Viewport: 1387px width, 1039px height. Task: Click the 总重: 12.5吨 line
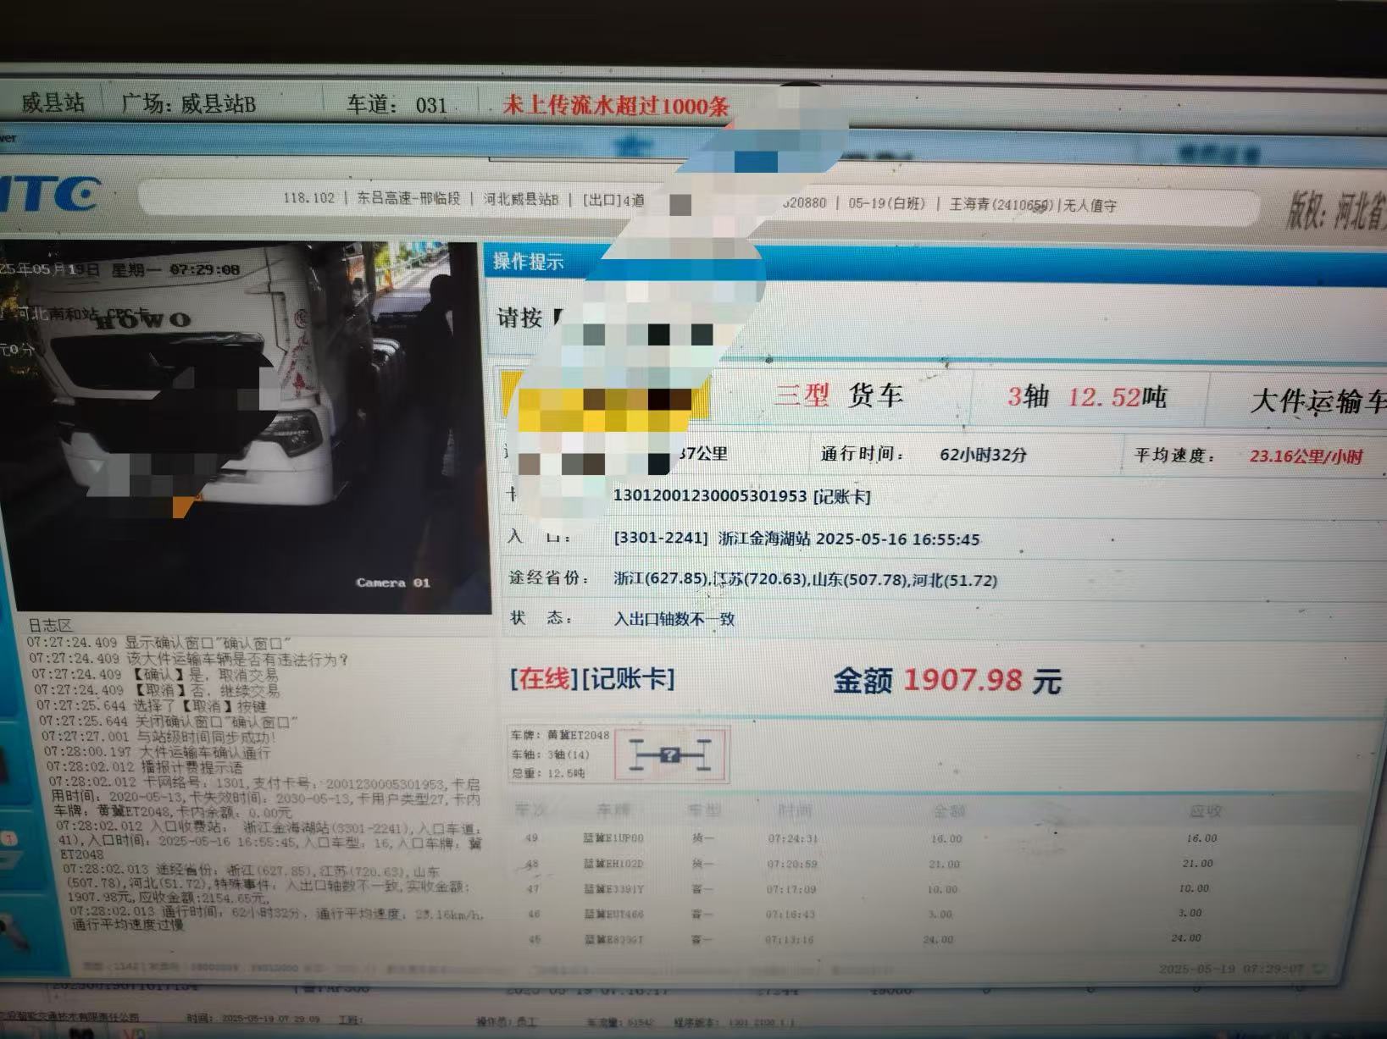pyautogui.click(x=548, y=773)
